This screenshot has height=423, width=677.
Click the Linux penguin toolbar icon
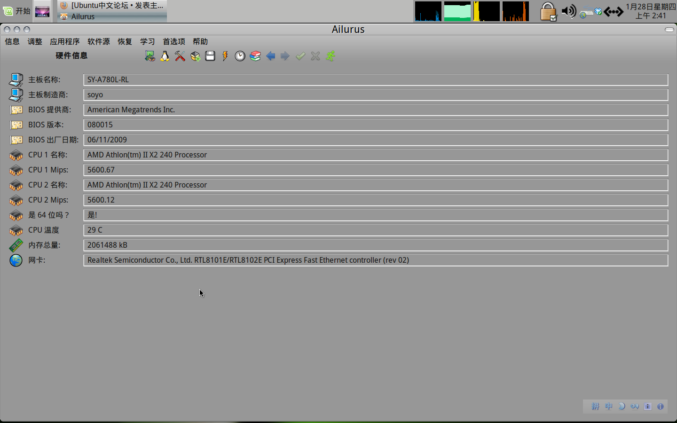pyautogui.click(x=165, y=56)
